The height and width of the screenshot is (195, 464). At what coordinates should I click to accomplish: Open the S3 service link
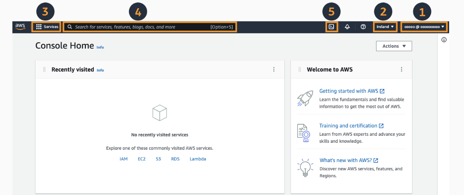pyautogui.click(x=159, y=159)
